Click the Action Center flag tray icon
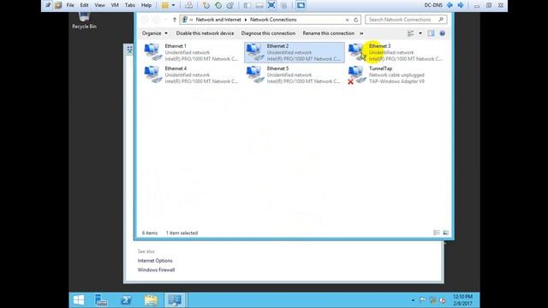The image size is (548, 308). 423,300
